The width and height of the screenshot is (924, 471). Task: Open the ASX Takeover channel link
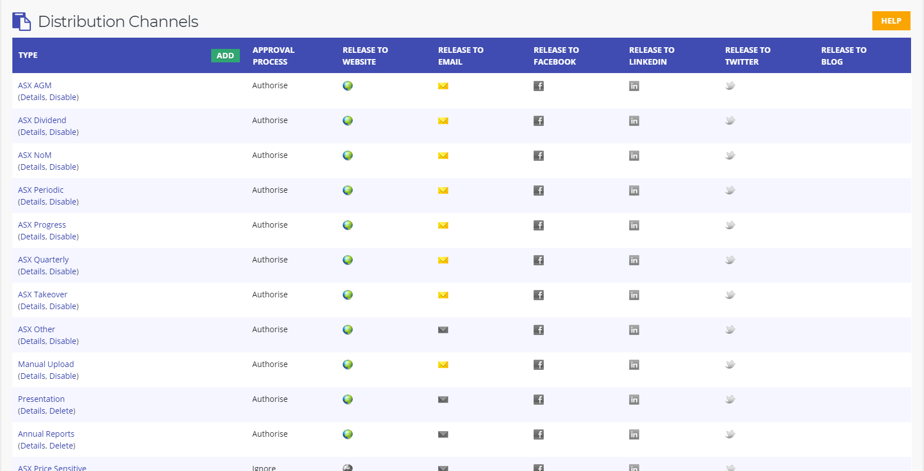[x=43, y=295]
